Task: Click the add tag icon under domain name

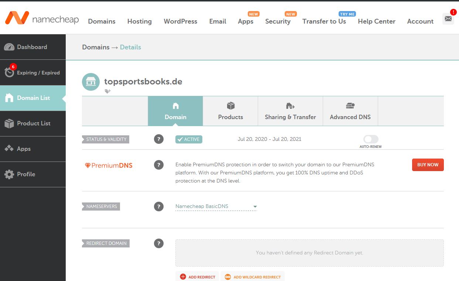Action: point(107,91)
